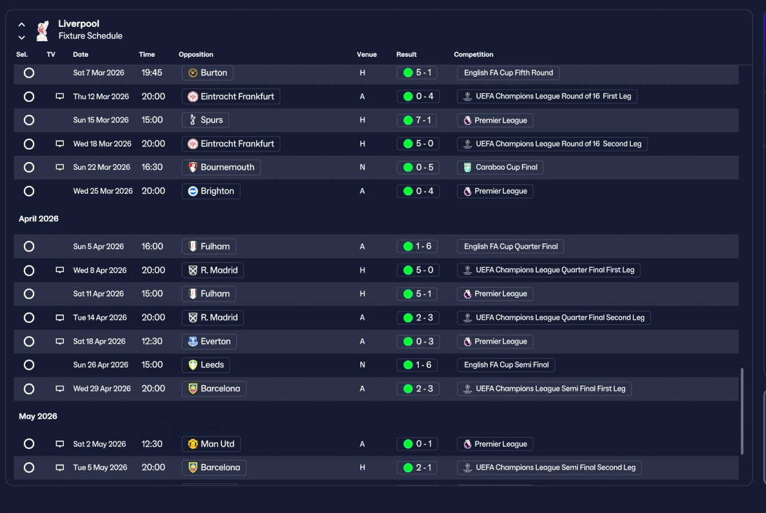The image size is (766, 513).
Task: Click TV icon for R. Madrid 8 Apr
Action: [60, 270]
